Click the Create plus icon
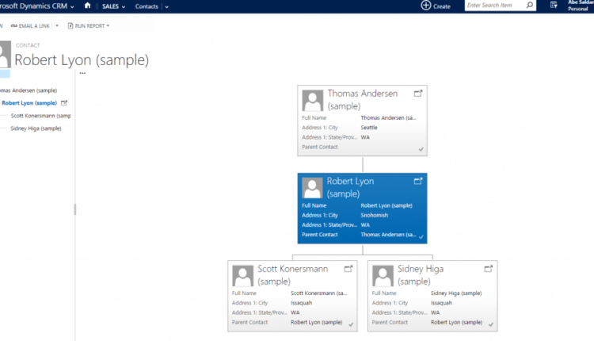The width and height of the screenshot is (594, 341). tap(426, 6)
